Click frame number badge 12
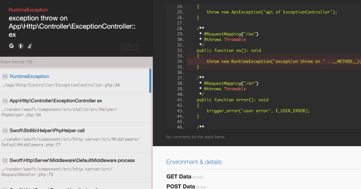The width and height of the screenshot is (361, 189). tap(5, 160)
